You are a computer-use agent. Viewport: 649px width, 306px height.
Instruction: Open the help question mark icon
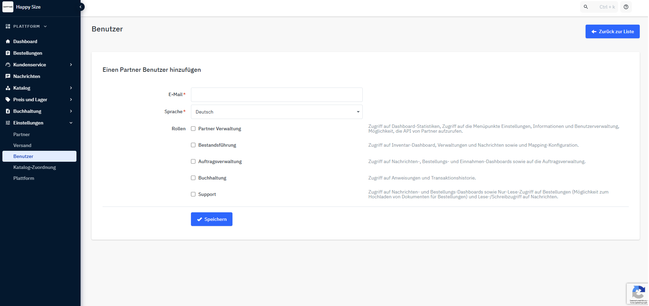click(x=626, y=7)
